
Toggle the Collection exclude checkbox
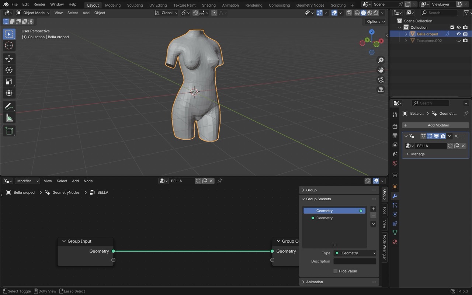452,27
